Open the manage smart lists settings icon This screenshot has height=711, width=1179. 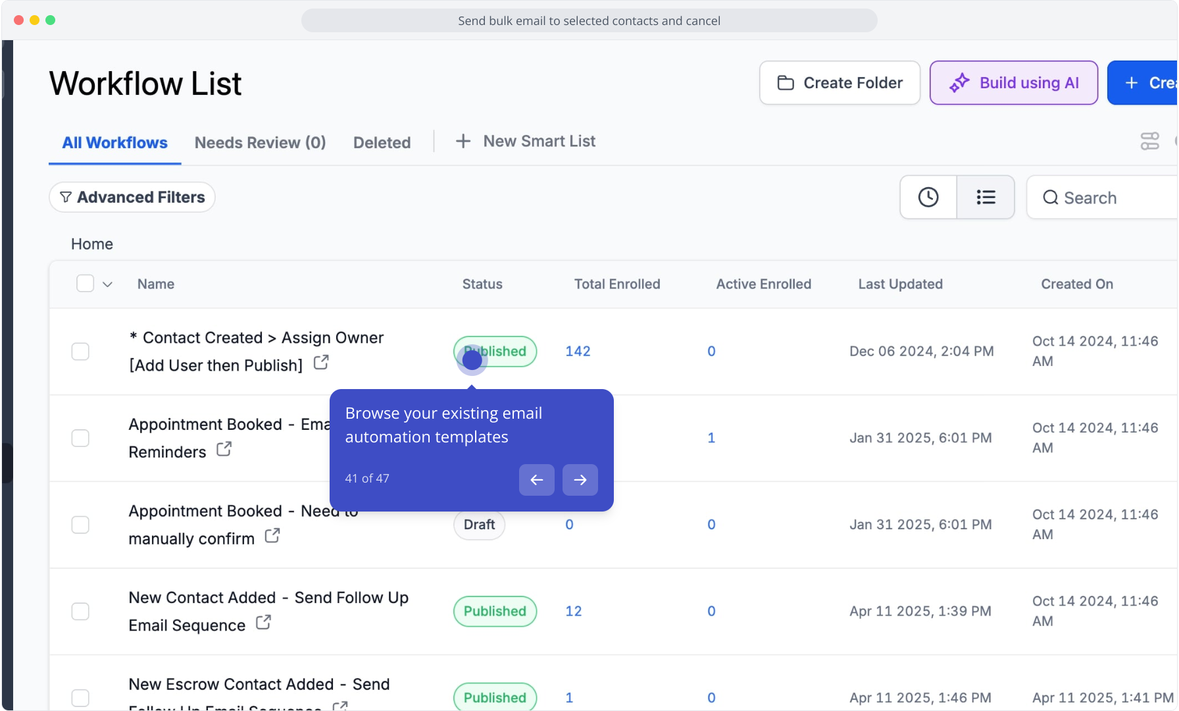click(1150, 142)
